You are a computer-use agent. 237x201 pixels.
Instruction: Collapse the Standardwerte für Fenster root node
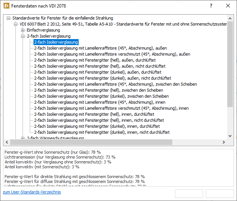(8, 18)
